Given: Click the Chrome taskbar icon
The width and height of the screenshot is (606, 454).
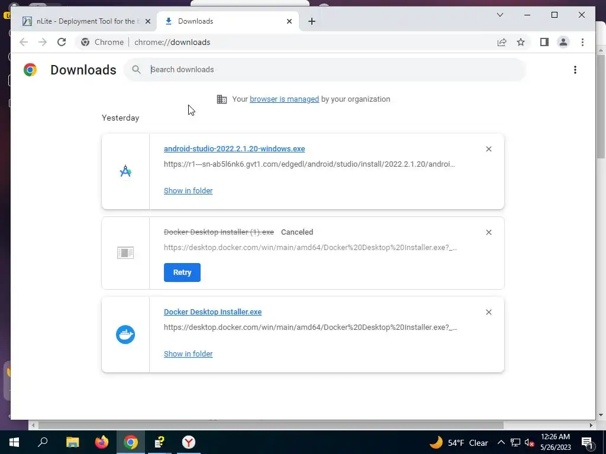Looking at the screenshot, I should (131, 442).
